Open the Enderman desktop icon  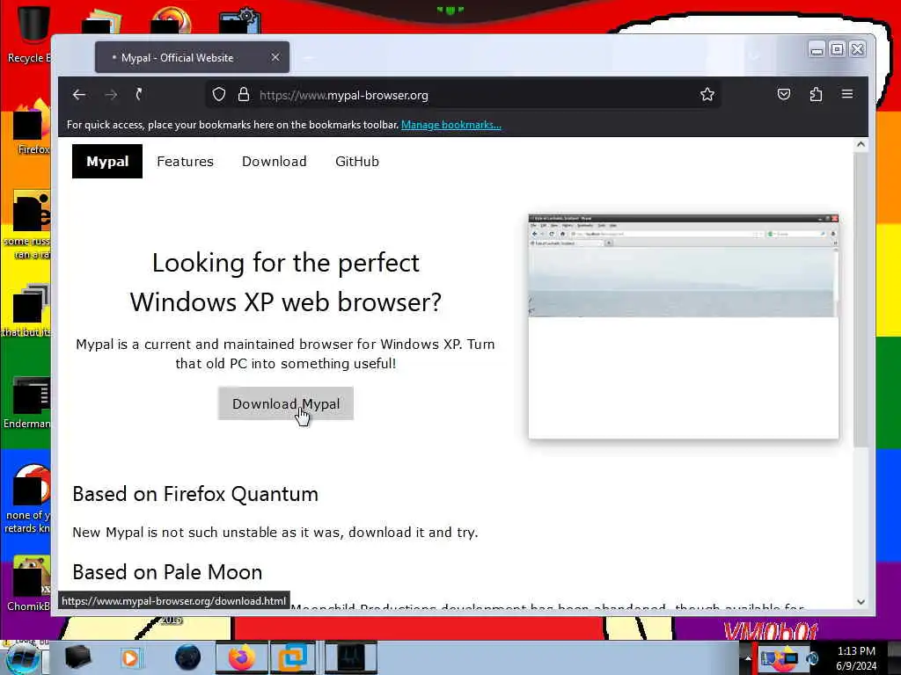(x=29, y=403)
